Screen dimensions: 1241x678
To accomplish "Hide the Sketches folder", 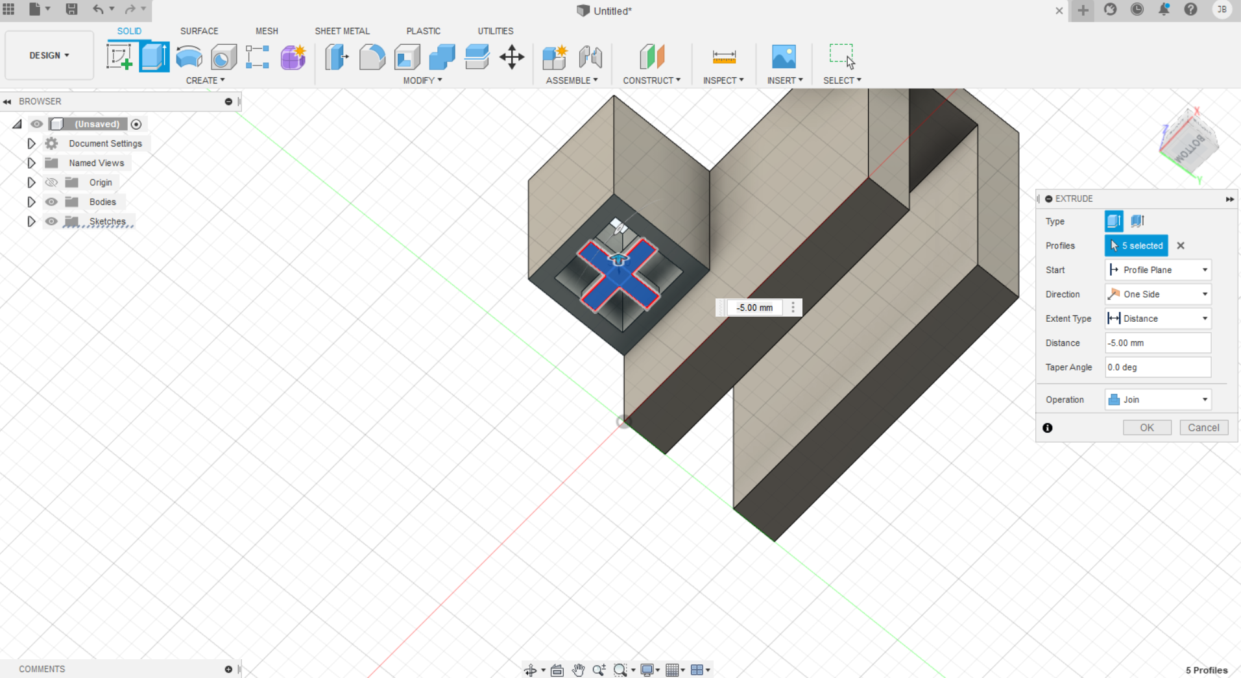I will pyautogui.click(x=51, y=221).
